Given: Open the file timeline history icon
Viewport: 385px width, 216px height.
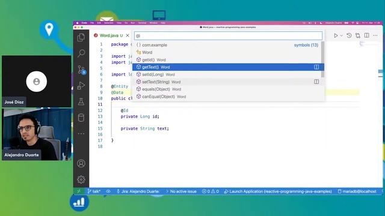Looking at the screenshot, I should point(349,35).
